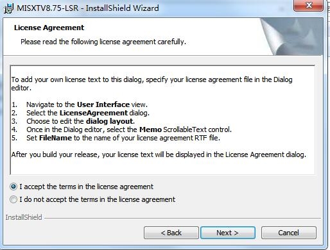This screenshot has width=330, height=250.
Task: Click the bold FileName word in step 5
Action: coord(55,138)
